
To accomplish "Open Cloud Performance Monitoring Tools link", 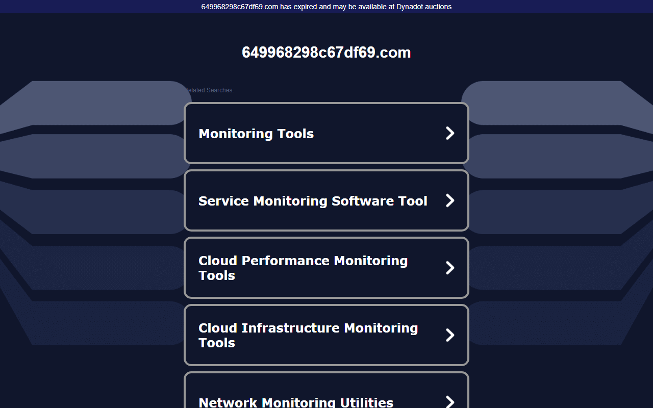I will (x=326, y=268).
